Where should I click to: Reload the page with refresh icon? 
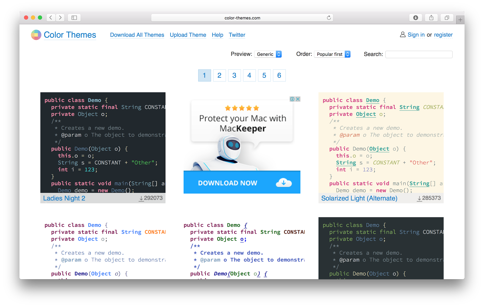click(x=329, y=18)
